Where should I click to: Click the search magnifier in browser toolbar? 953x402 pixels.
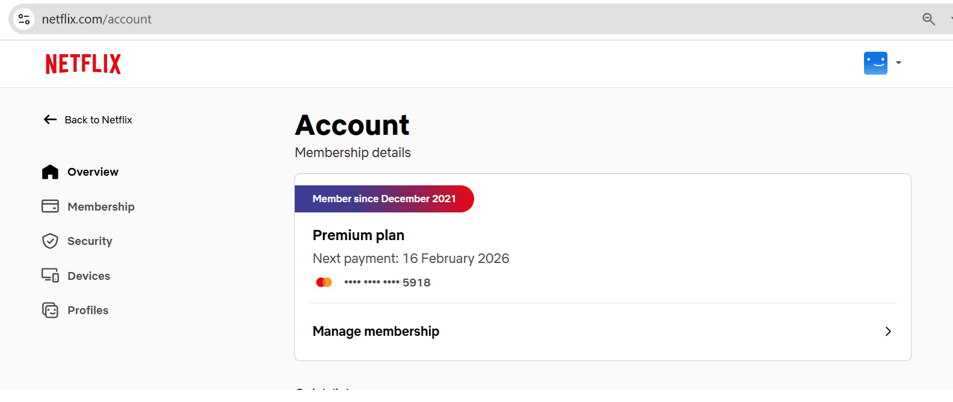928,19
